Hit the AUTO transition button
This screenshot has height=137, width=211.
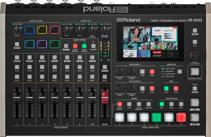(x=195, y=117)
